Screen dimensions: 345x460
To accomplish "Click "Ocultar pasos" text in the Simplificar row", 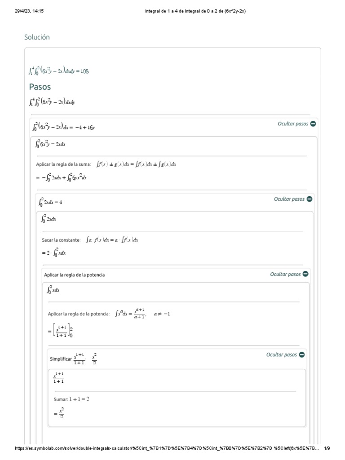I will click(x=281, y=354).
